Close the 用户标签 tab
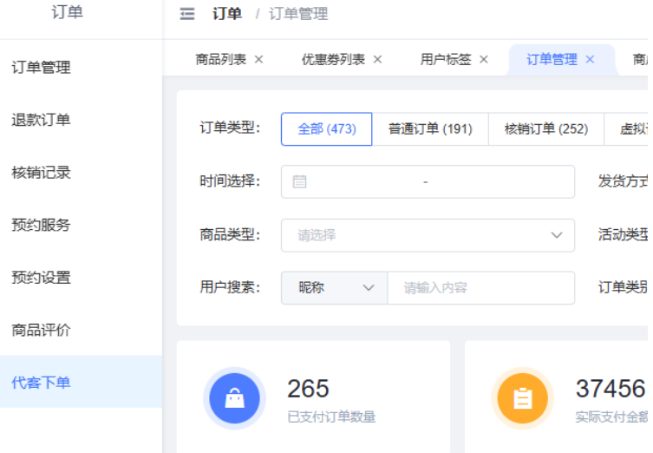653x453 pixels. tap(484, 60)
